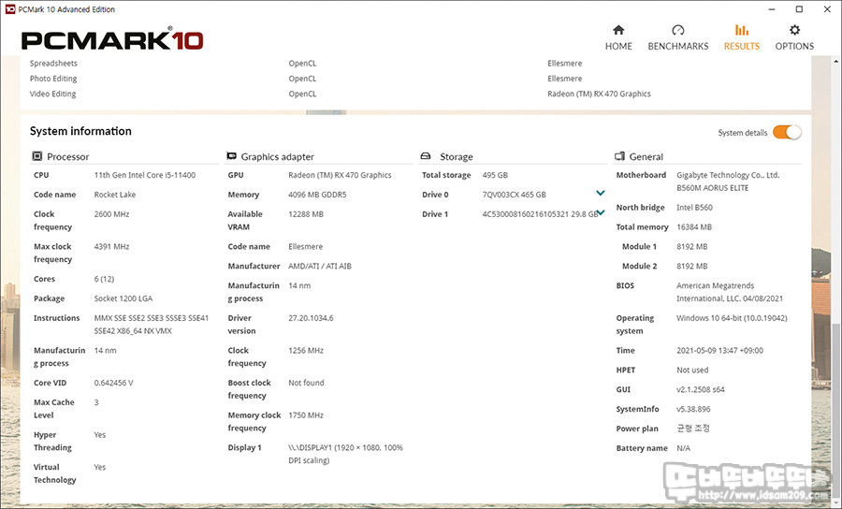
Task: Minimize the PCMark 10 window
Action: [772, 9]
